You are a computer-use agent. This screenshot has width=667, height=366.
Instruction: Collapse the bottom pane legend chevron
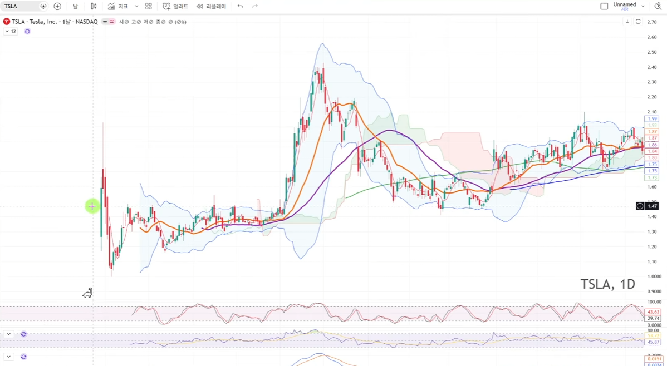tap(9, 357)
